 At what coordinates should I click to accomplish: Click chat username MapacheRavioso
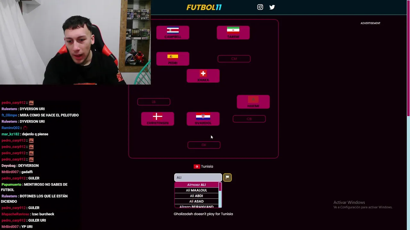point(15,214)
